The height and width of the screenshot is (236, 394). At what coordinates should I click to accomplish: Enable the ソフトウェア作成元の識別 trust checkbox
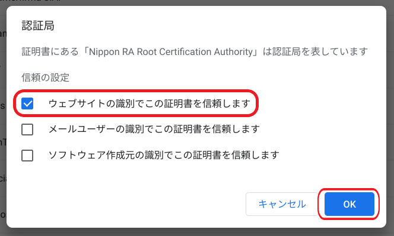coord(27,156)
